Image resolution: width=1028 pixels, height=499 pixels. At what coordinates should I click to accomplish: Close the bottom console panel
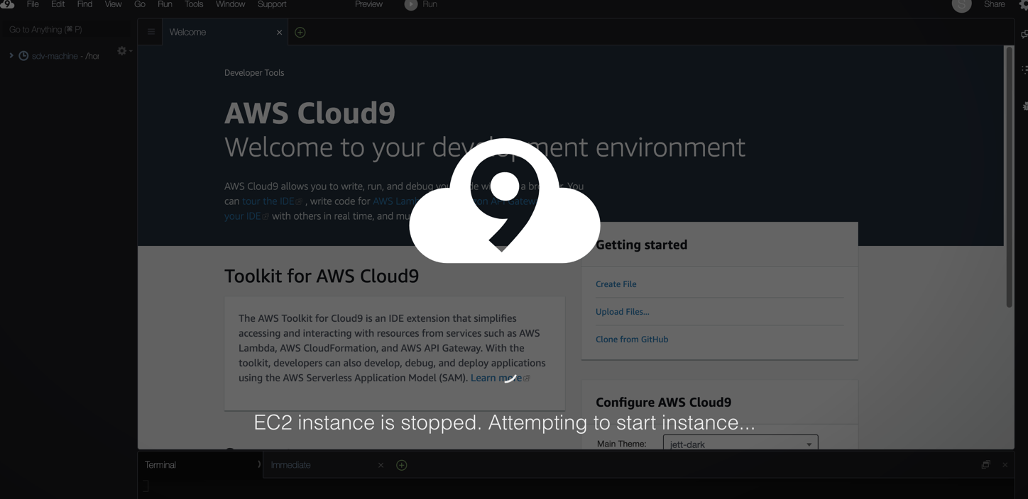pos(1005,465)
